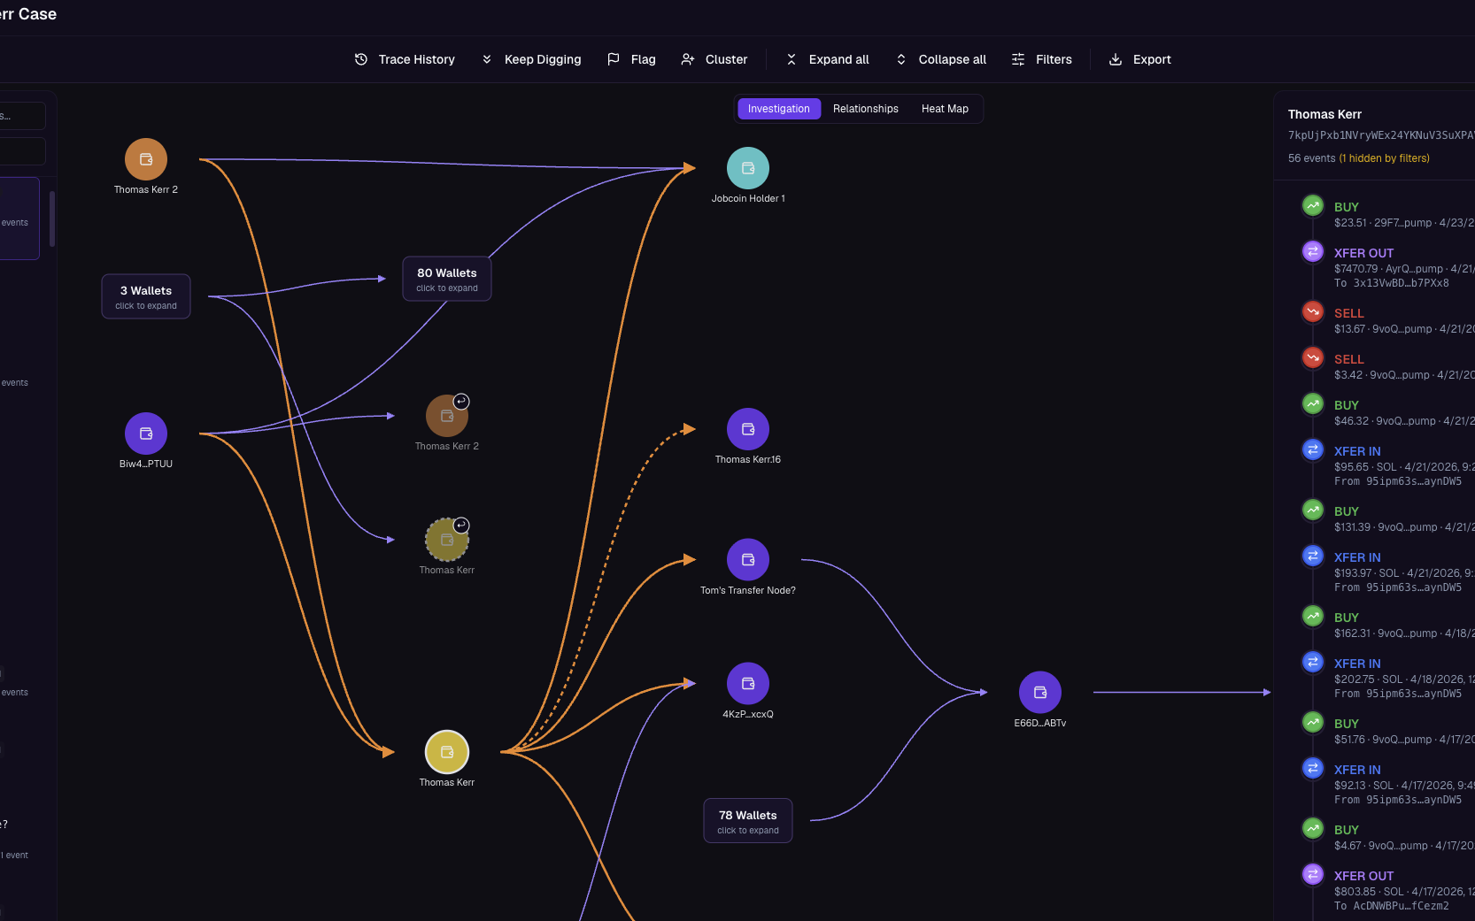Select the Jobcoin Holder 1 node
The image size is (1475, 921).
point(748,168)
